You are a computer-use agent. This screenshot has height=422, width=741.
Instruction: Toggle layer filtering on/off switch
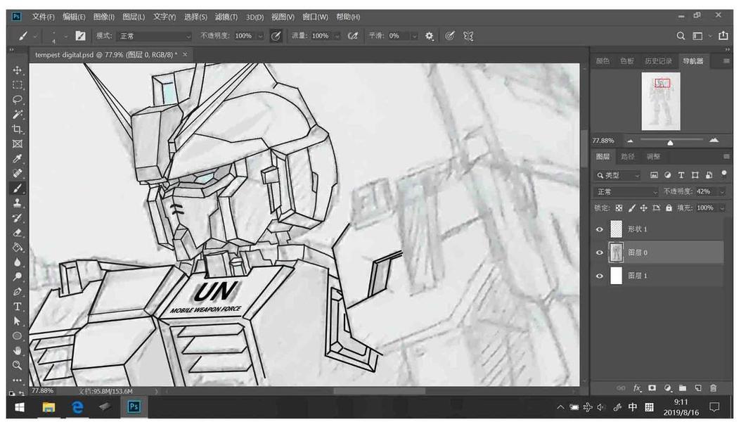pos(723,174)
